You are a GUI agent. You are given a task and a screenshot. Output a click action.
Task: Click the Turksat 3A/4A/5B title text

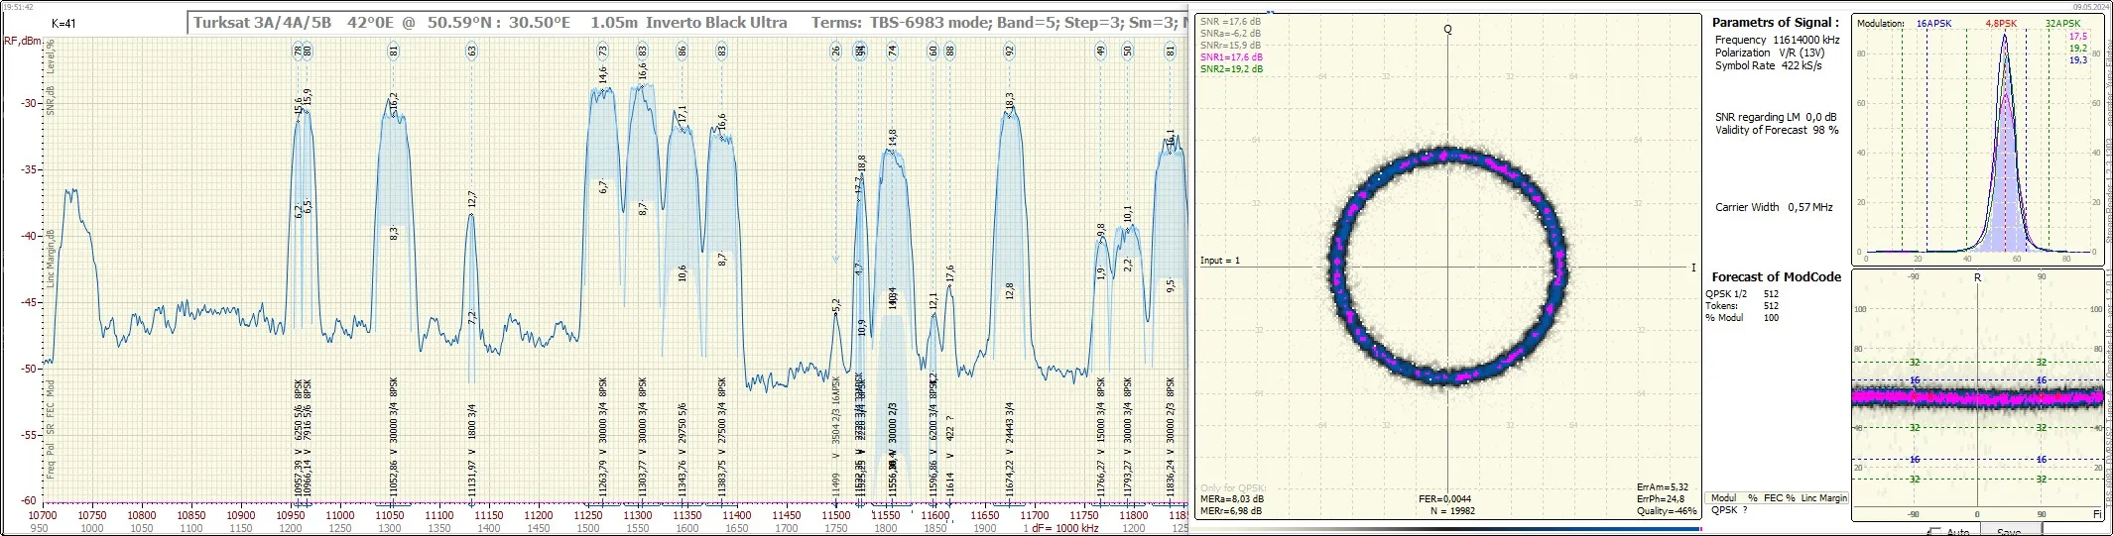pyautogui.click(x=263, y=23)
